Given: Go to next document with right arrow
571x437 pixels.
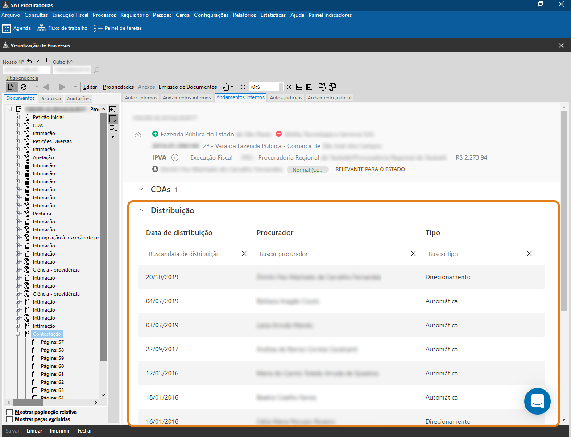Looking at the screenshot, I should coord(62,87).
